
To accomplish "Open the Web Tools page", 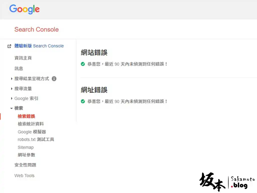I will tap(24, 175).
